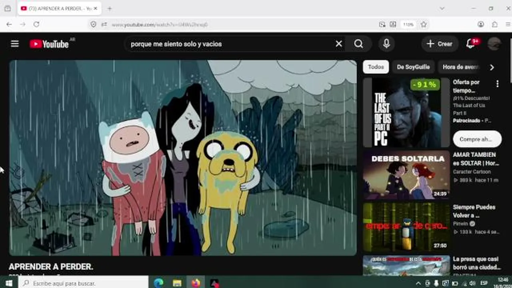Open Pinwin channel name
The width and height of the screenshot is (512, 288).
(x=461, y=224)
